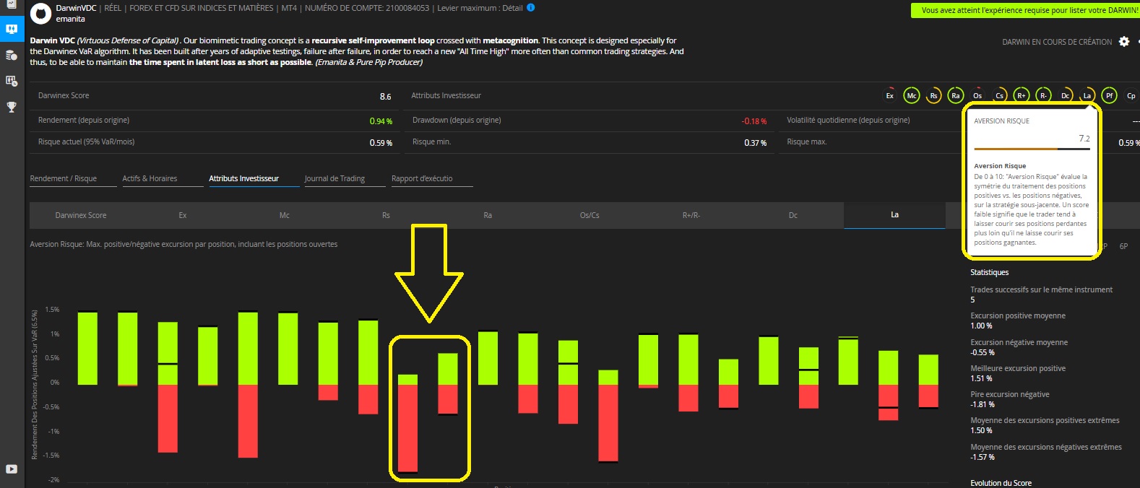The height and width of the screenshot is (488, 1140).
Task: Click the Darwinex Score value 8.6
Action: (385, 96)
